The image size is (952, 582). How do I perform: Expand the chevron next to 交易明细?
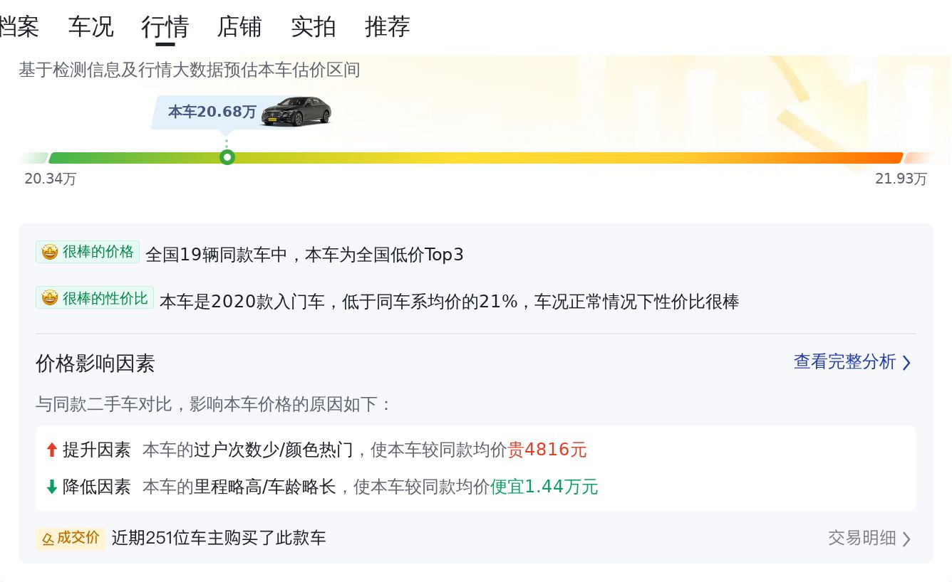[x=906, y=539]
